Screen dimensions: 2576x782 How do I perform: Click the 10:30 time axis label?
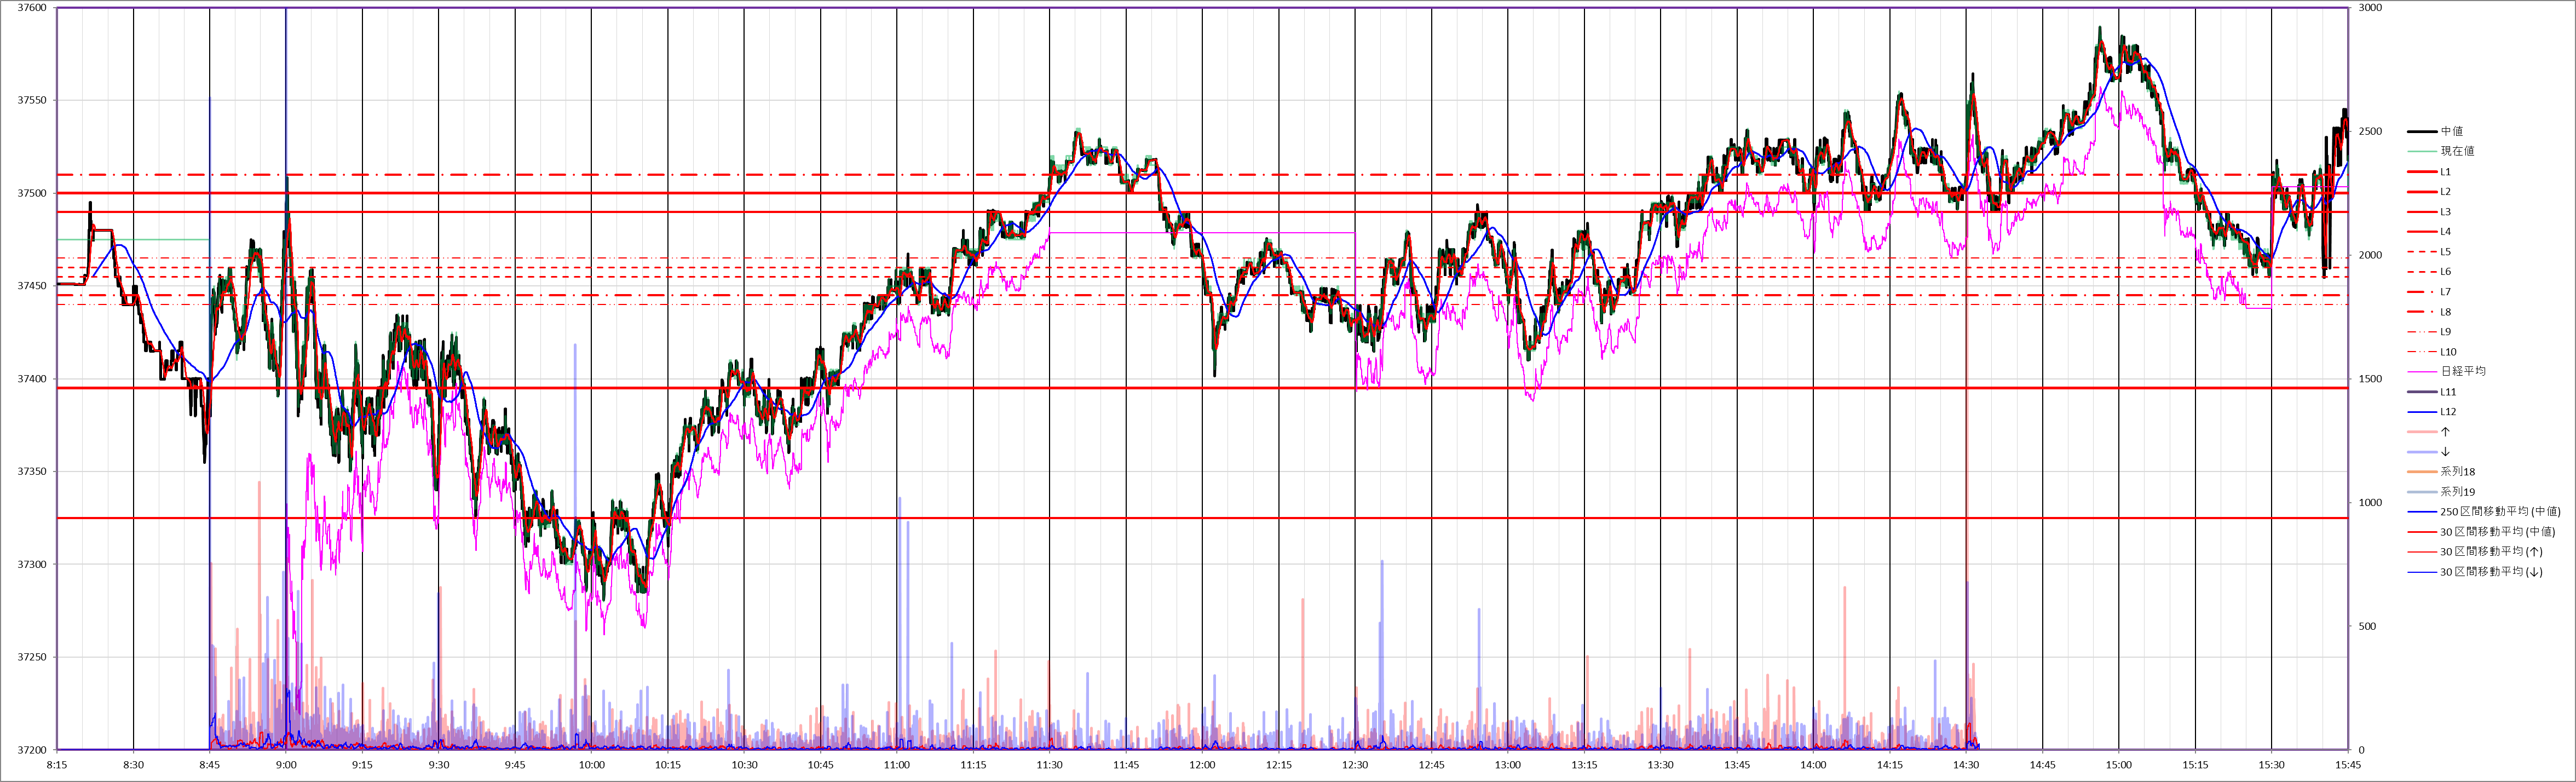744,765
